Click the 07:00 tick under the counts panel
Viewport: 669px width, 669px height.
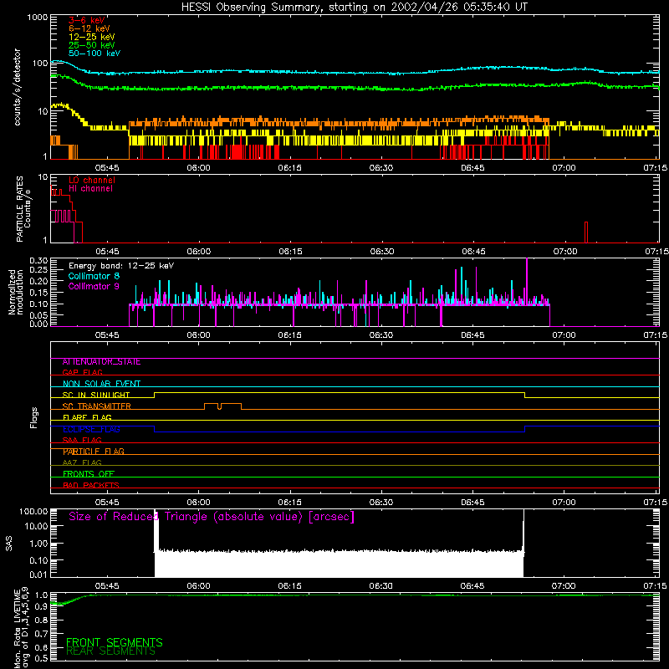(564, 168)
